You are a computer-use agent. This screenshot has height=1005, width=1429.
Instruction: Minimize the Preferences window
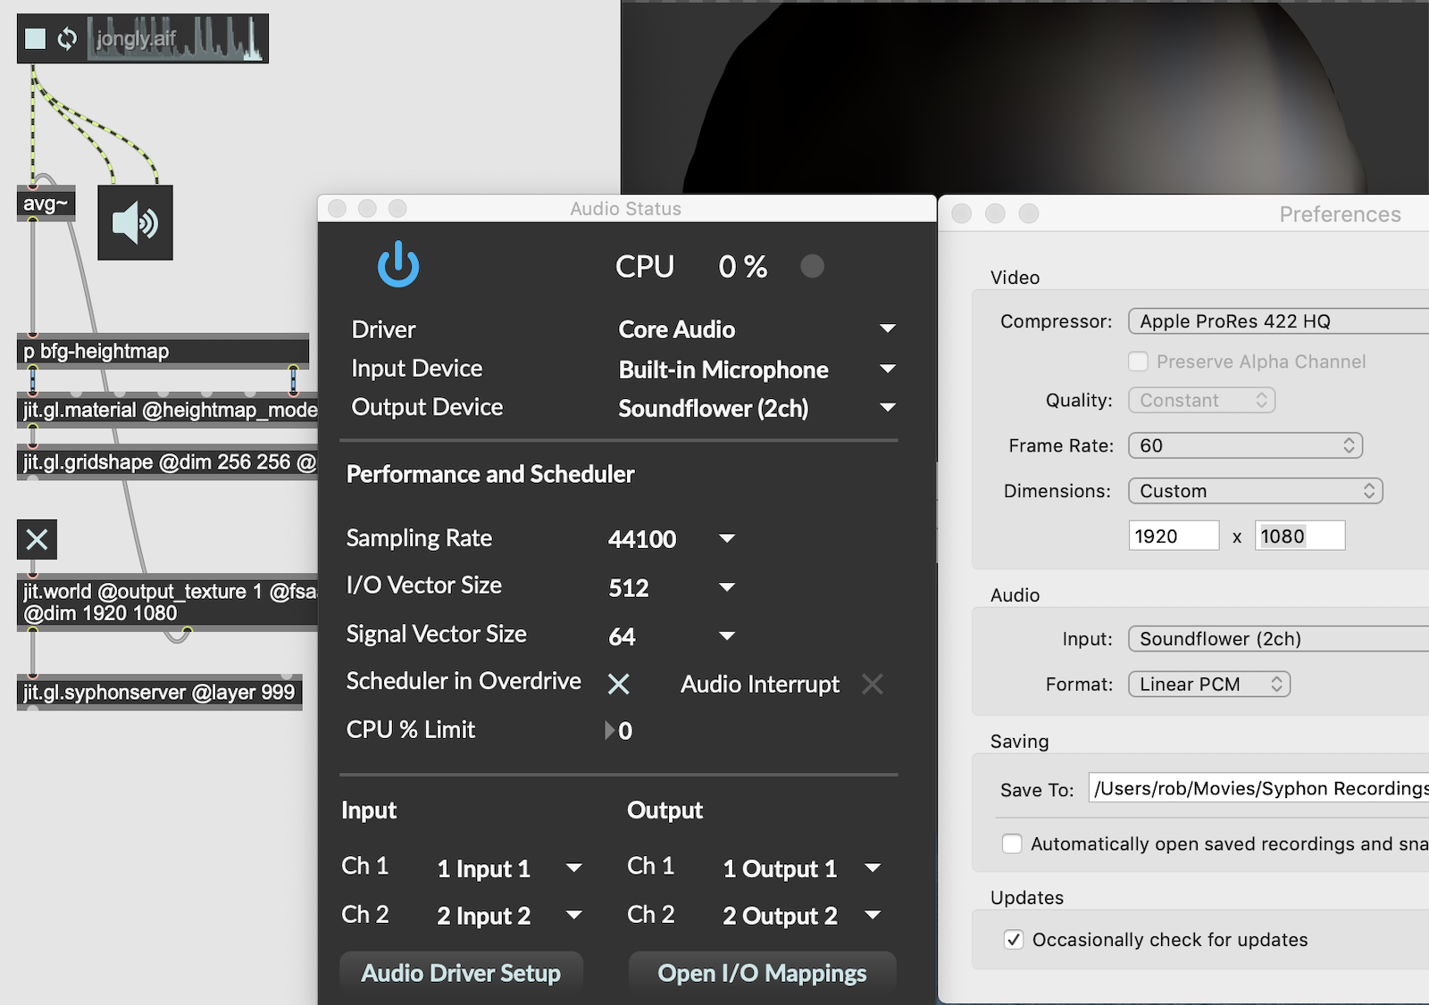point(995,213)
